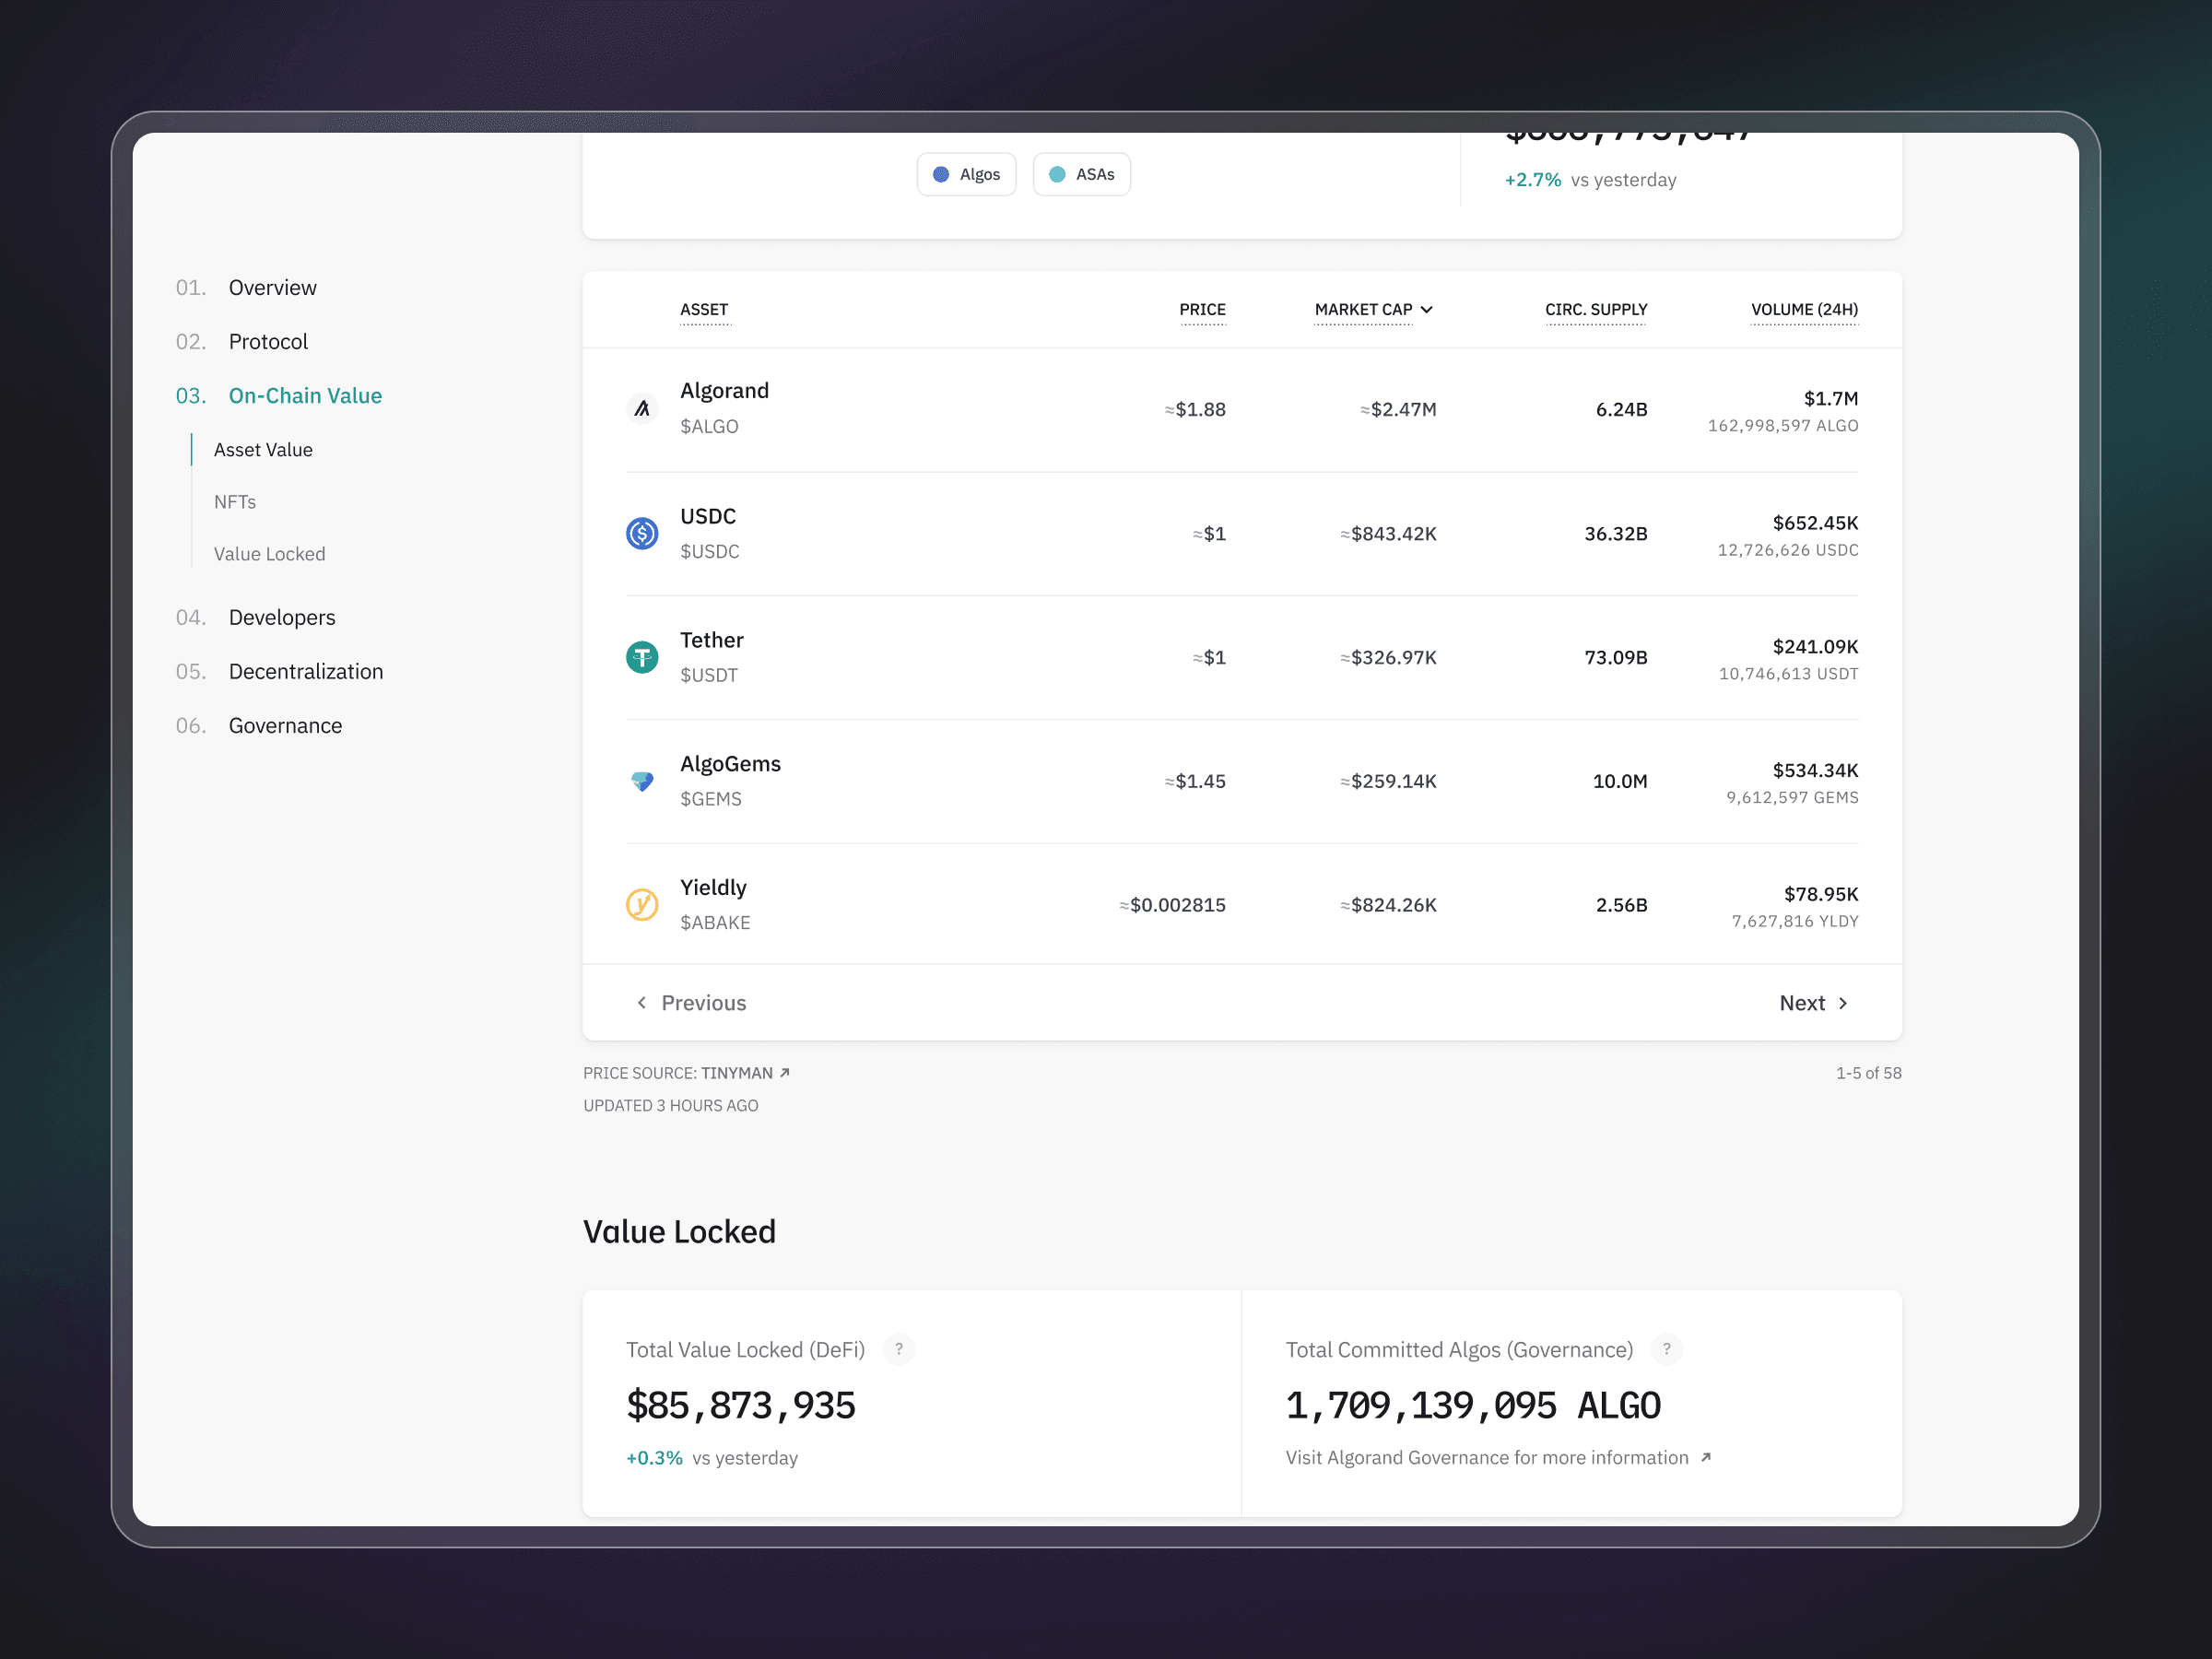The height and width of the screenshot is (1659, 2212).
Task: Sort the table by Price column
Action: (x=1202, y=310)
